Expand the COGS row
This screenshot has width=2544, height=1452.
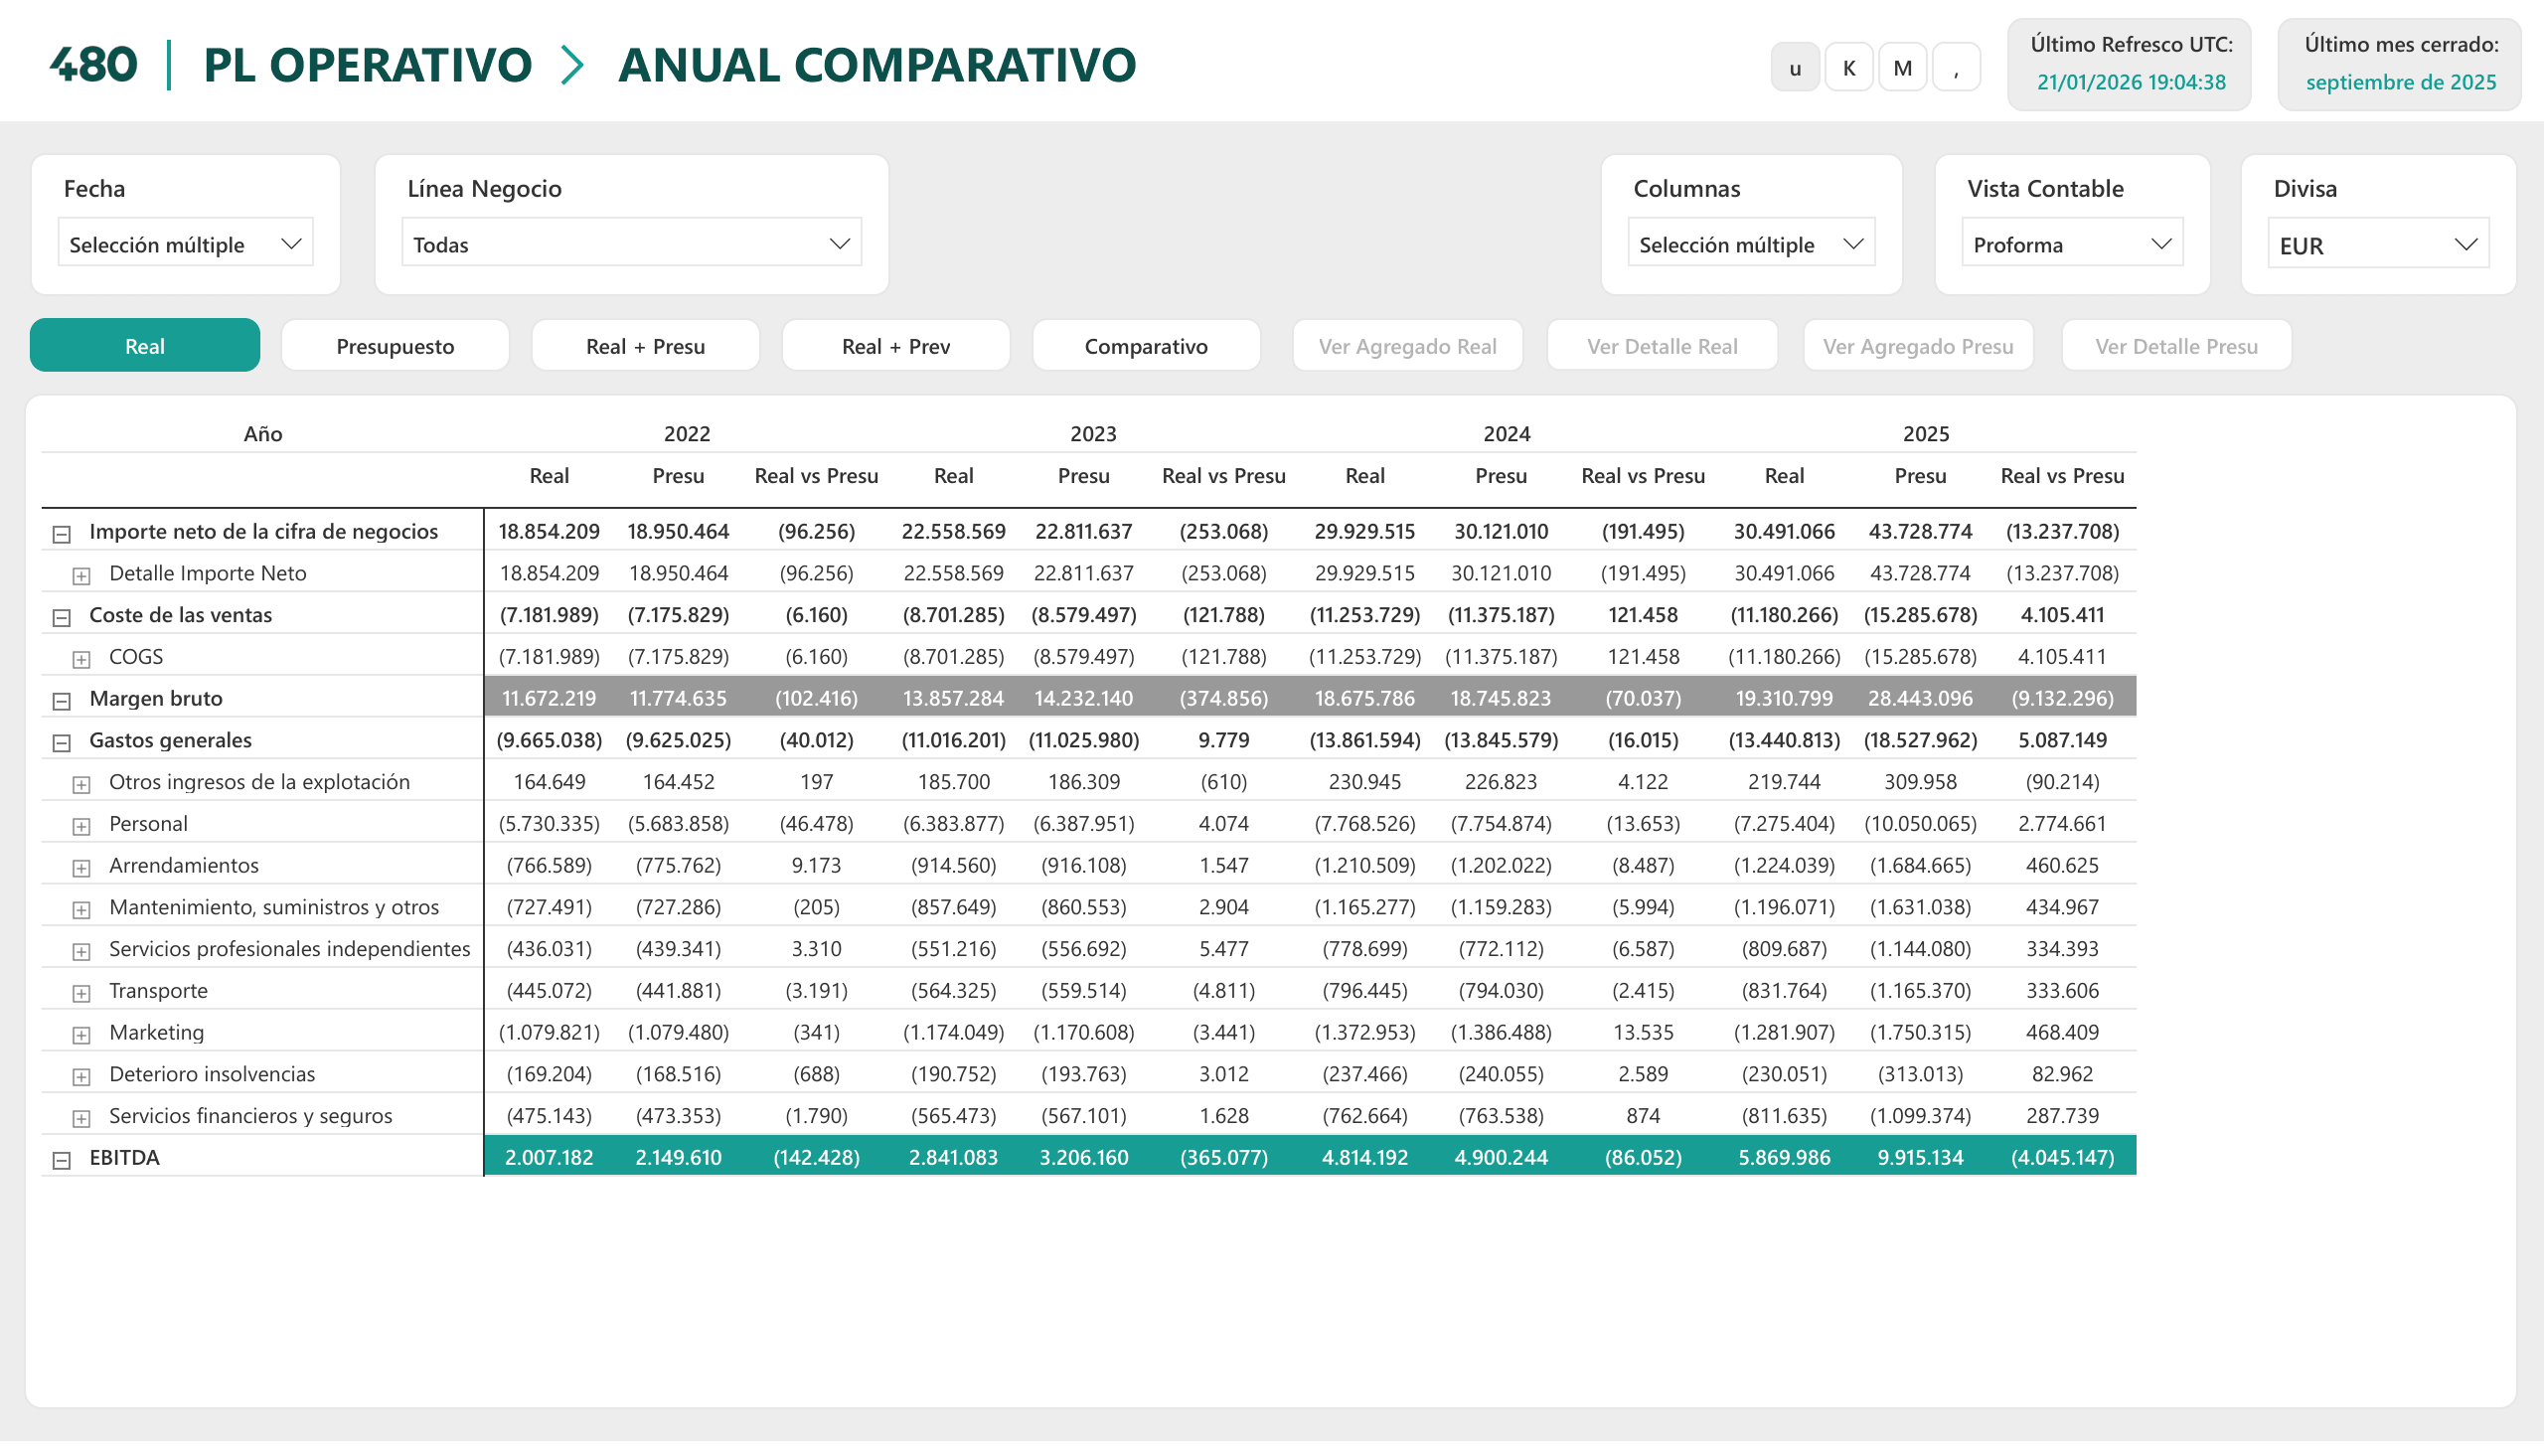point(81,660)
